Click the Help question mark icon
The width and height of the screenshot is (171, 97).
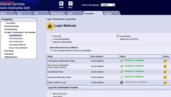pyautogui.click(x=71, y=4)
